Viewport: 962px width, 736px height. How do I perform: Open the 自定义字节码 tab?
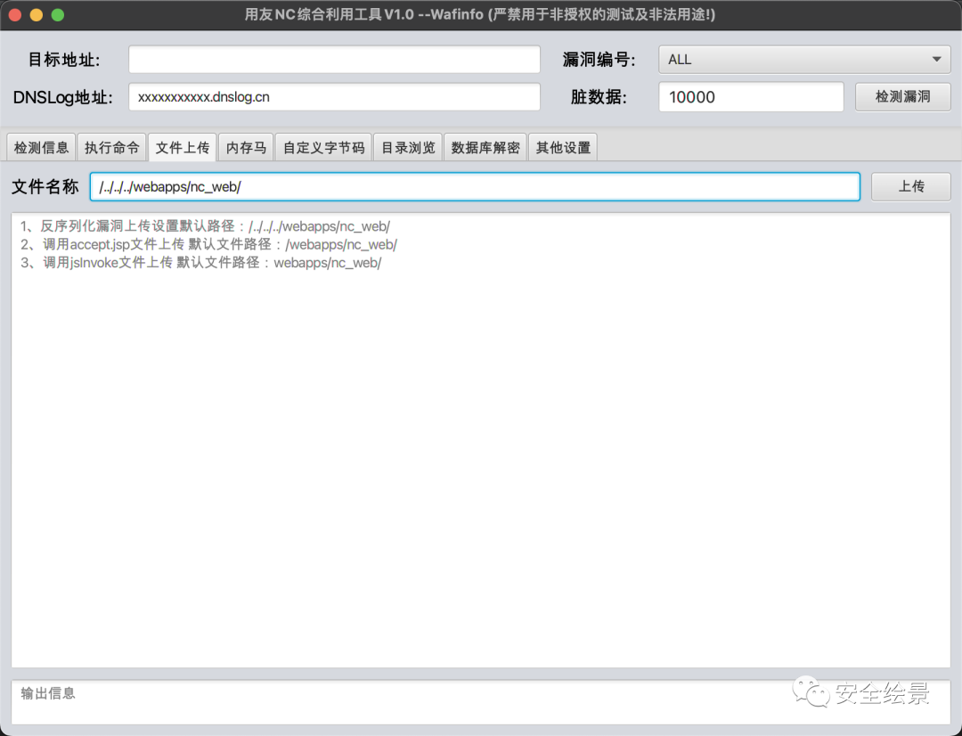point(323,147)
